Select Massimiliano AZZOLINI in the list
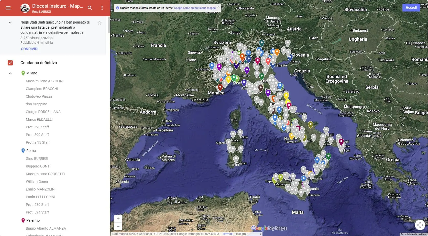The width and height of the screenshot is (428, 236). tap(45, 81)
